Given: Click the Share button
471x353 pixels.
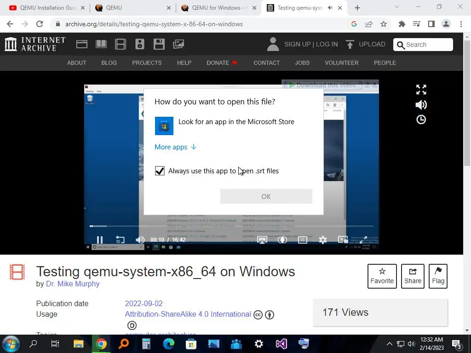Looking at the screenshot, I should [x=413, y=276].
